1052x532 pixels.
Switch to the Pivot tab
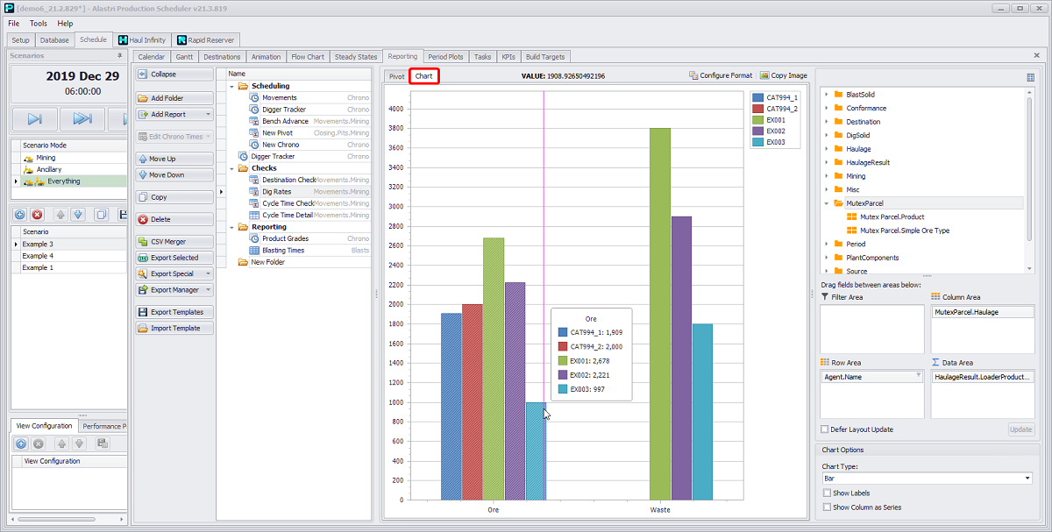397,77
